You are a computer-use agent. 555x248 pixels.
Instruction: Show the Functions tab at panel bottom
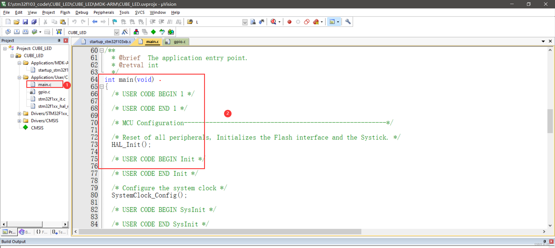[x=42, y=232]
